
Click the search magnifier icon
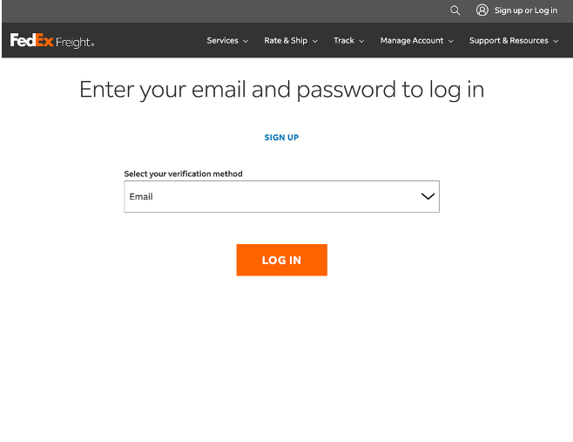tap(455, 10)
